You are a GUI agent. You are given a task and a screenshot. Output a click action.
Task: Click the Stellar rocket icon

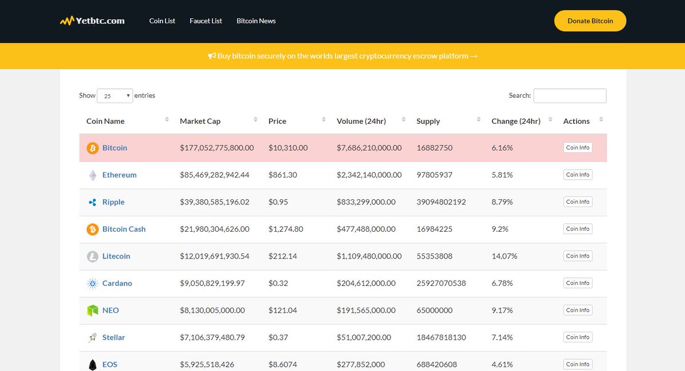[x=92, y=338]
